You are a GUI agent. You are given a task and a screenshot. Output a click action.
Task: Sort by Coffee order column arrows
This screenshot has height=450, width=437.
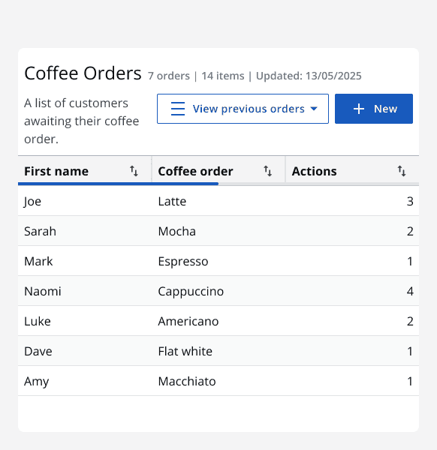(x=268, y=171)
